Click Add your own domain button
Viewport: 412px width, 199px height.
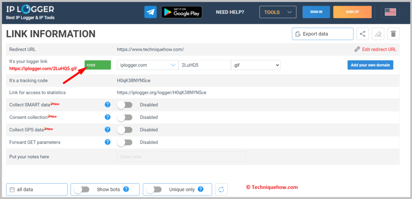tap(370, 65)
